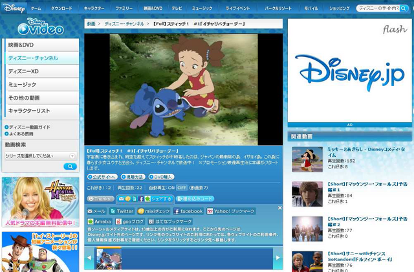Select その他の動画 in left sidebar
Screen dimensions: 414x272
(42, 98)
